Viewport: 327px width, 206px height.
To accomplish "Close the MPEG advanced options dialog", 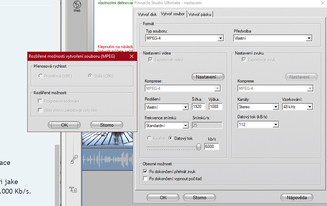I will [131, 56].
